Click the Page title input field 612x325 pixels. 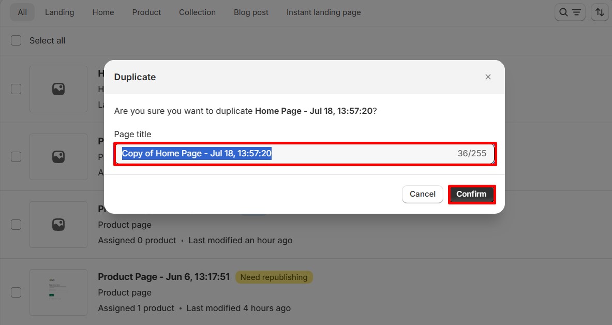pos(362,154)
